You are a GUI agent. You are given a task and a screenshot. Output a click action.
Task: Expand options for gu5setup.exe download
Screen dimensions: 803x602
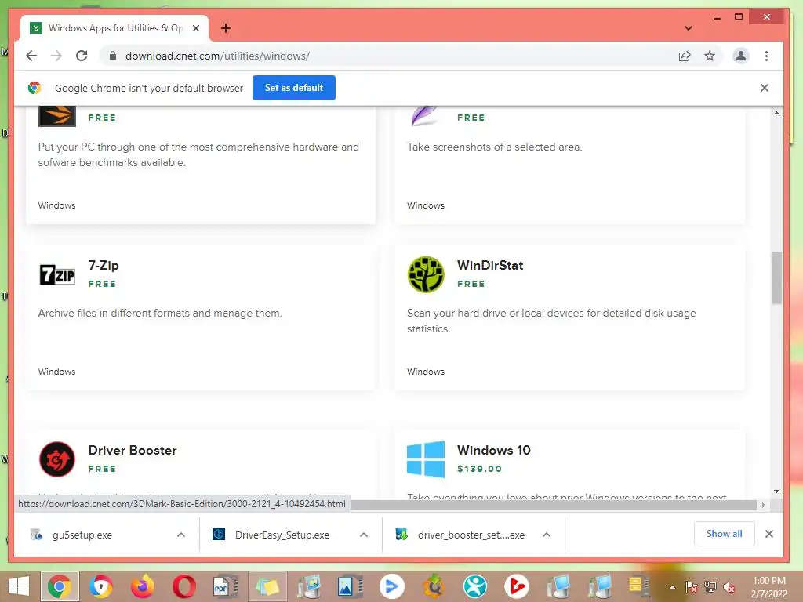click(x=181, y=535)
